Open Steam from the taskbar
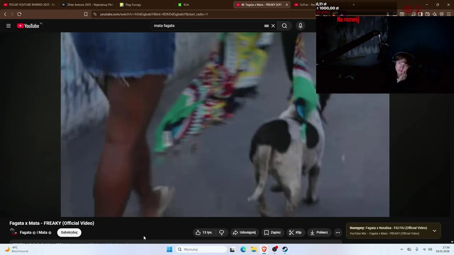This screenshot has height=255, width=454. pos(285,249)
